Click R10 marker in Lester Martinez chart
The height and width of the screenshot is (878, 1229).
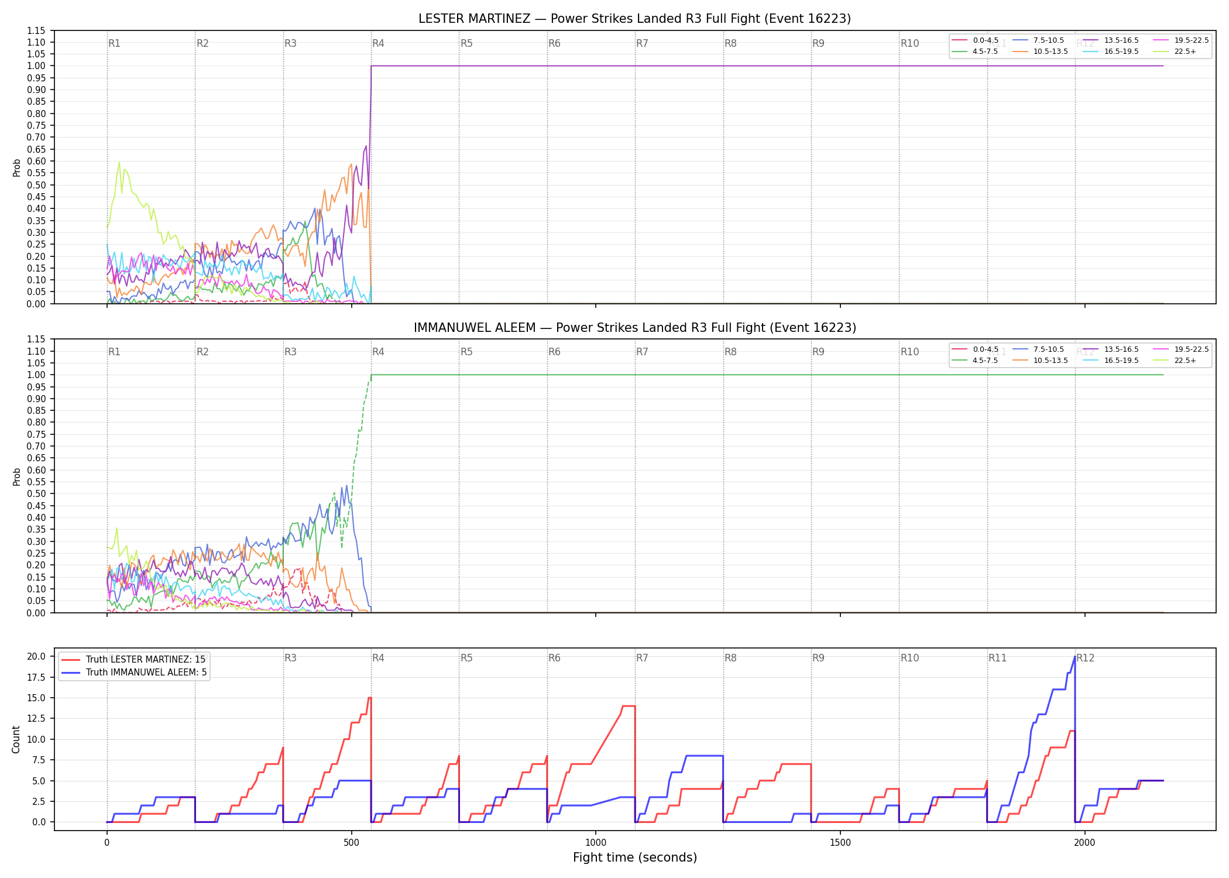coord(910,43)
